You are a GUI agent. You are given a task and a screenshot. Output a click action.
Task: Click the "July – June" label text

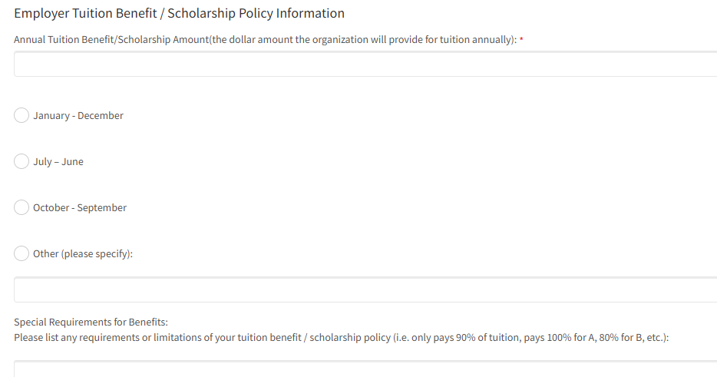point(58,162)
